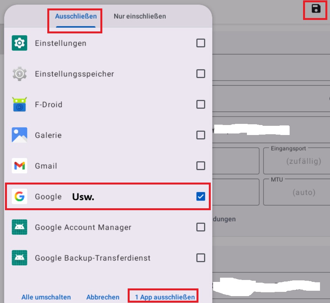Click the MTU input field
This screenshot has height=303, width=330.
[298, 192]
